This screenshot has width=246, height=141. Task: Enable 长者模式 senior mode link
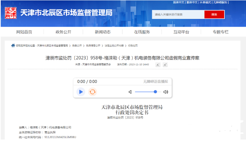(206, 2)
